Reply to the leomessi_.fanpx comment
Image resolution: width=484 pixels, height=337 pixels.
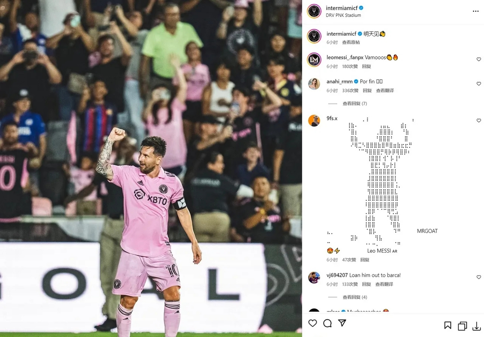(x=366, y=66)
